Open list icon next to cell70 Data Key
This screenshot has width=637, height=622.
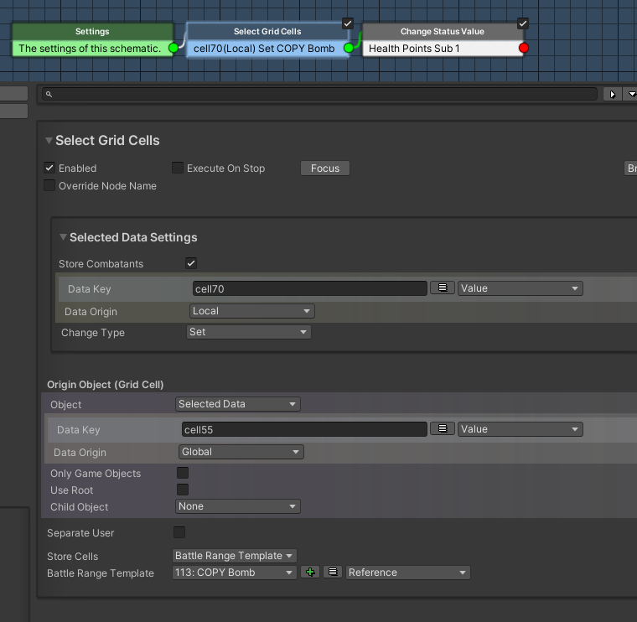(443, 288)
